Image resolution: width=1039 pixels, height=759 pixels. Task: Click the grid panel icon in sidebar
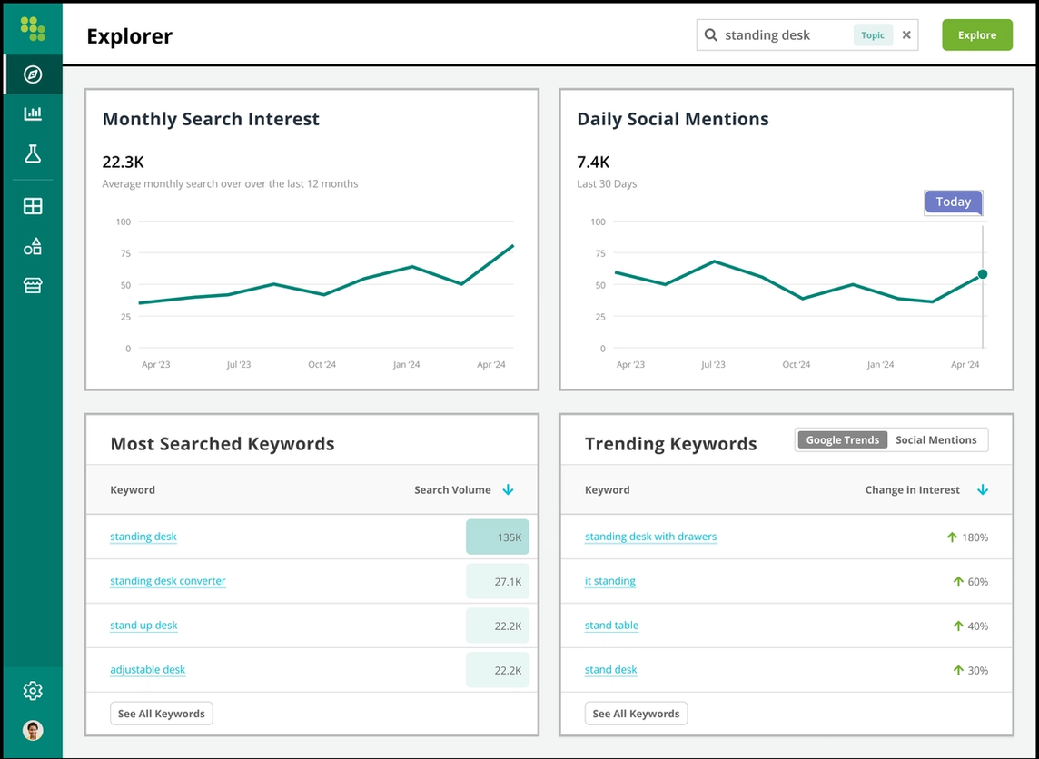click(x=33, y=205)
